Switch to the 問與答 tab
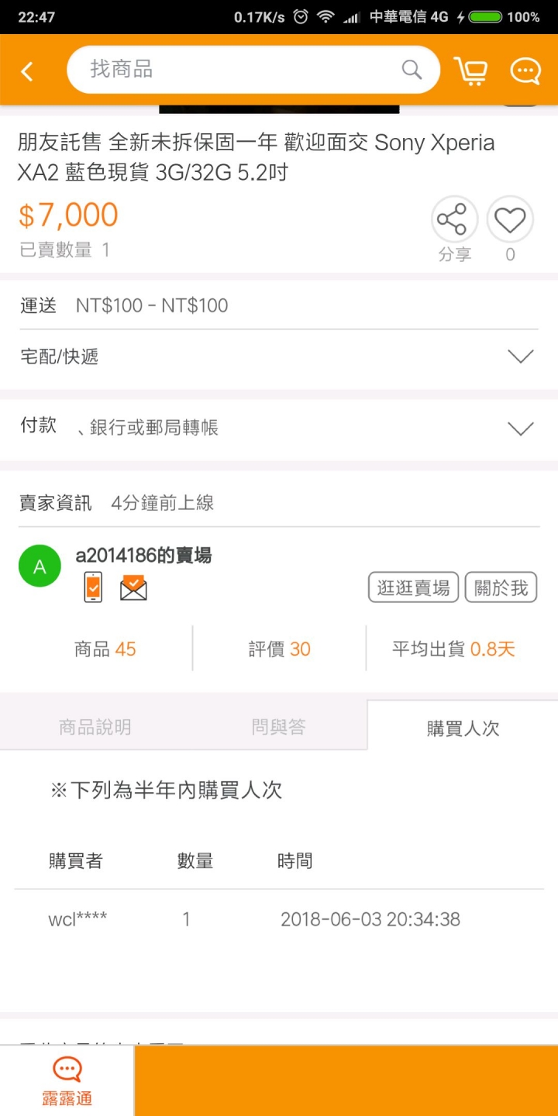The image size is (558, 1116). coord(278,727)
